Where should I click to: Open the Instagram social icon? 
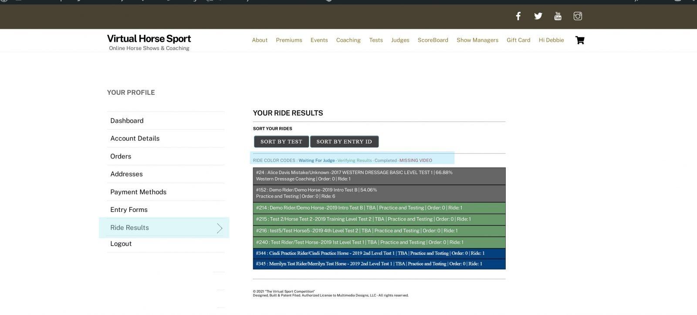[x=578, y=16]
